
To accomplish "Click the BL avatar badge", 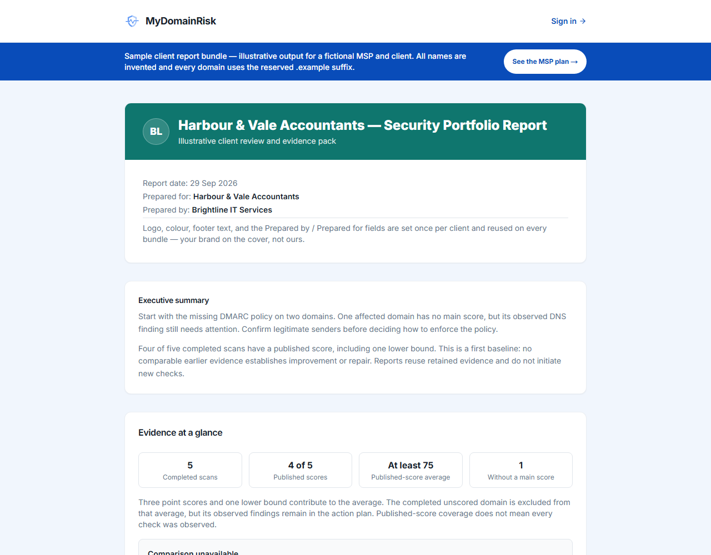I will tap(156, 132).
